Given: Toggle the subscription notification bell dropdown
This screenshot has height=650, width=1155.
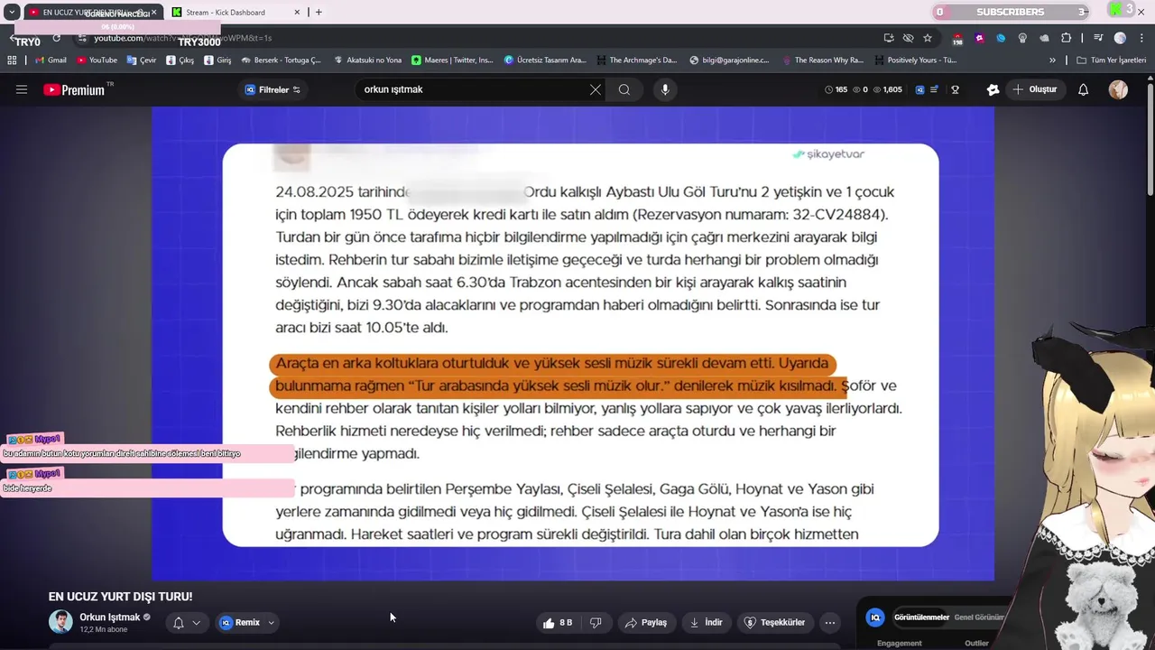Looking at the screenshot, I should click(186, 622).
